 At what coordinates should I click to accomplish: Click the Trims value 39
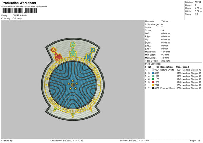163,30
